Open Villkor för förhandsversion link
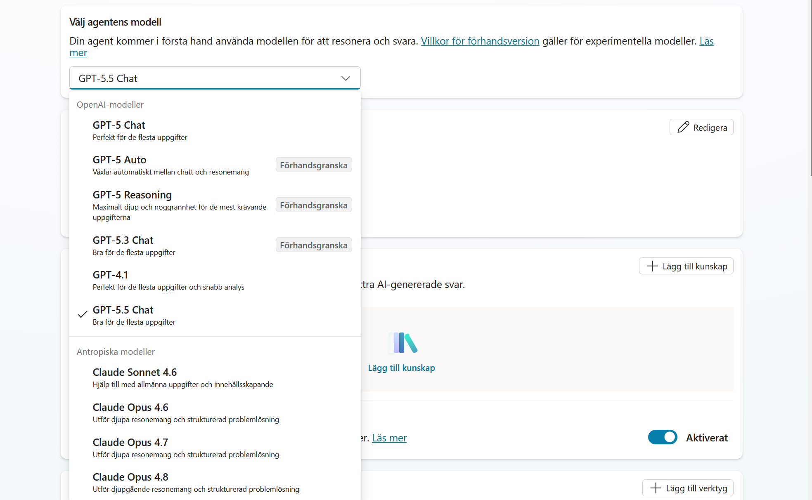 [x=480, y=41]
